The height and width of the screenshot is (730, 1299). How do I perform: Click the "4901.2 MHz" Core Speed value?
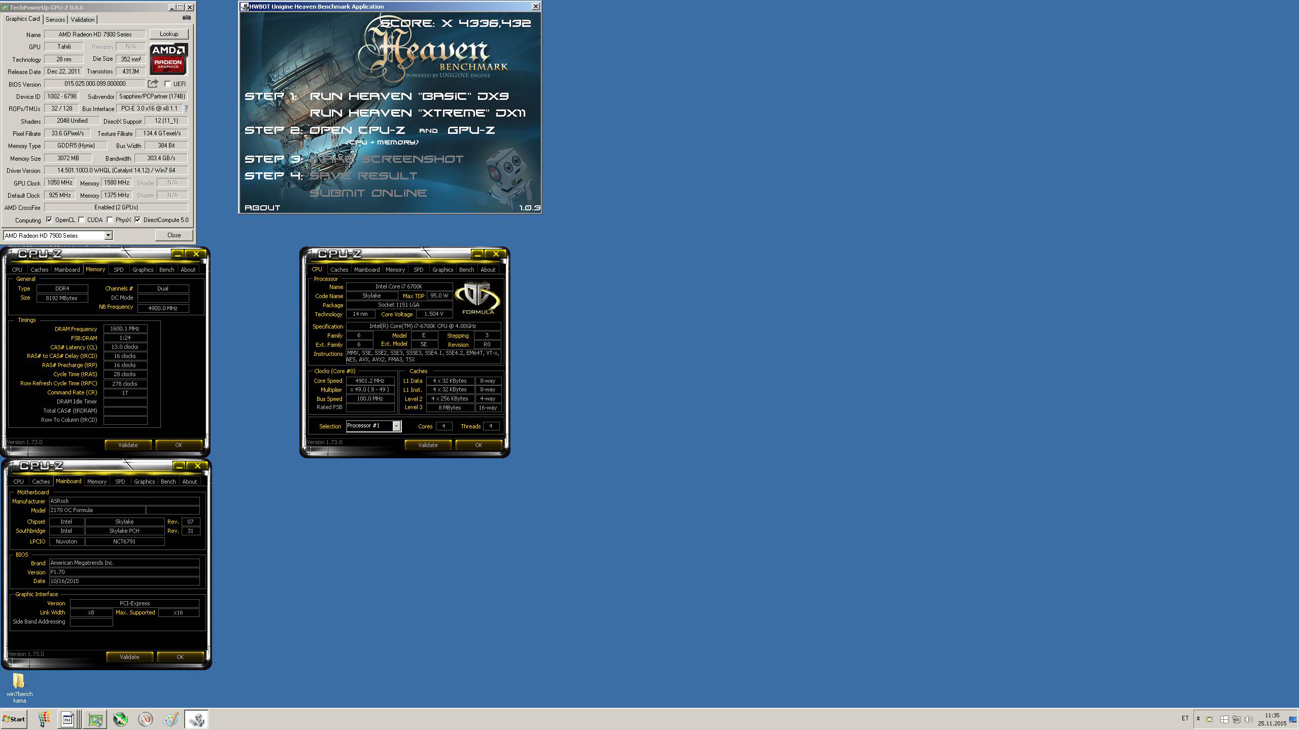pos(370,381)
